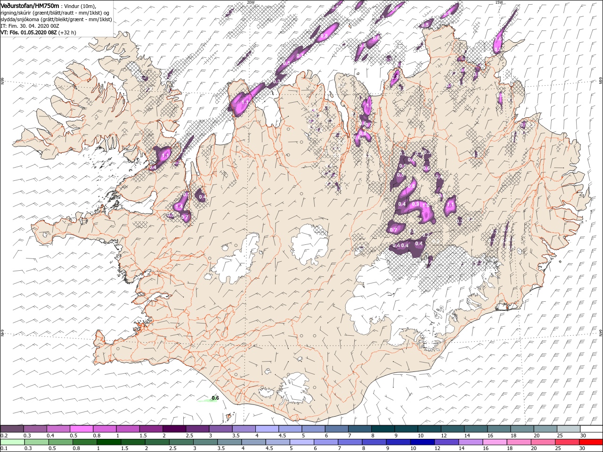Select pale grey snow swatch between 25 and 30
Viewport: 603px width, 452px height.
tap(568, 429)
